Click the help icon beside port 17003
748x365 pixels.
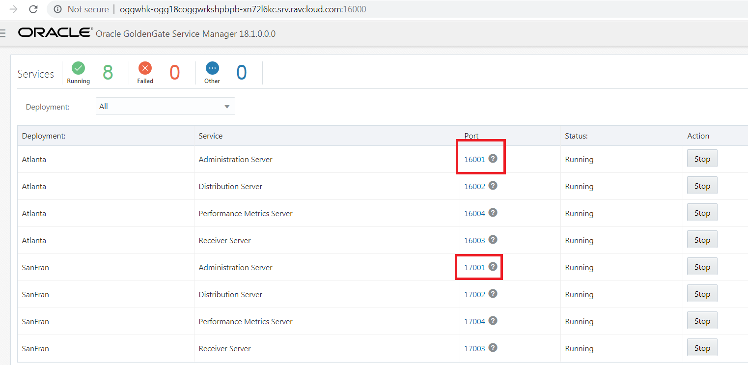point(493,348)
